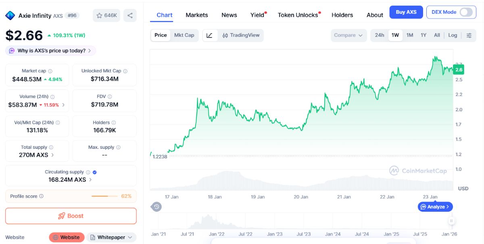
Task: Open the Website link button
Action: [x=67, y=238]
